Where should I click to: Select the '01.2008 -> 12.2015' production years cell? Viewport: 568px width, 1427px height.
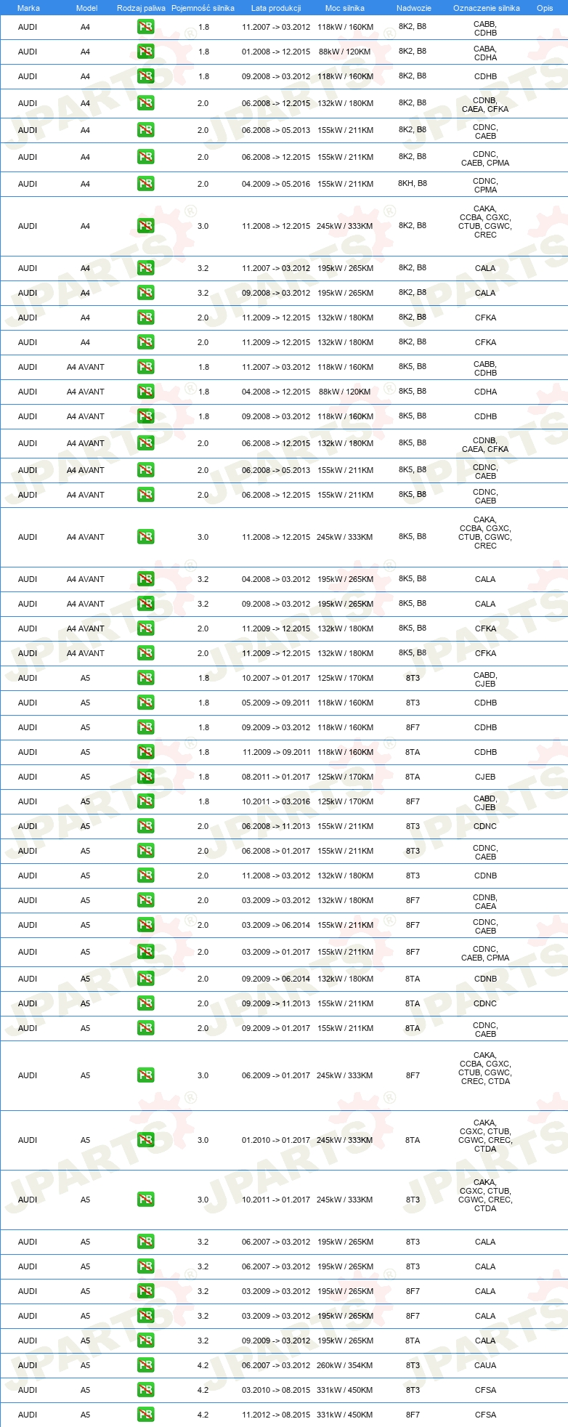(276, 52)
